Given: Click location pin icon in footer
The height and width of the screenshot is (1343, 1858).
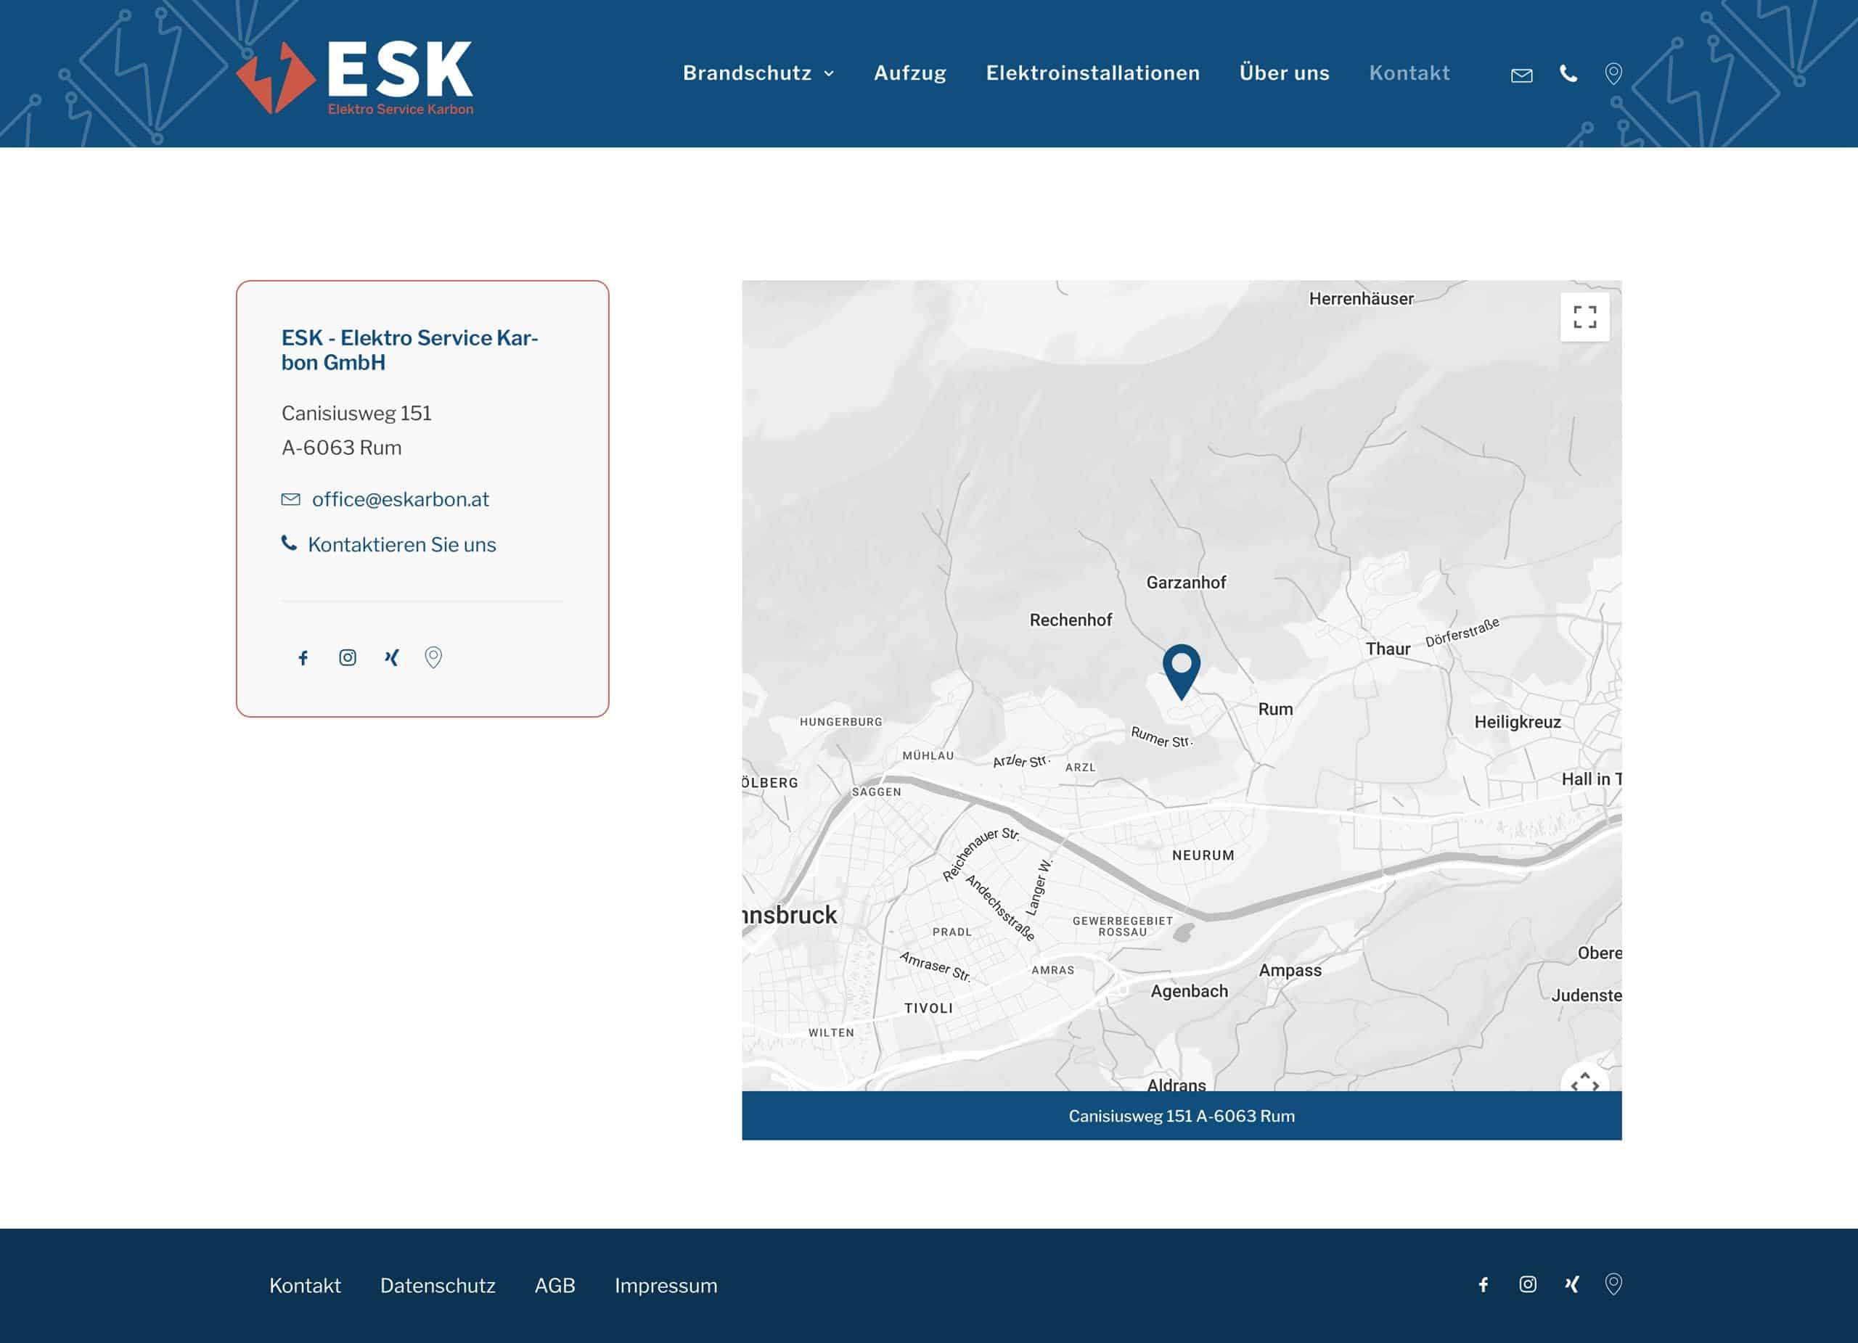Looking at the screenshot, I should pyautogui.click(x=1613, y=1284).
